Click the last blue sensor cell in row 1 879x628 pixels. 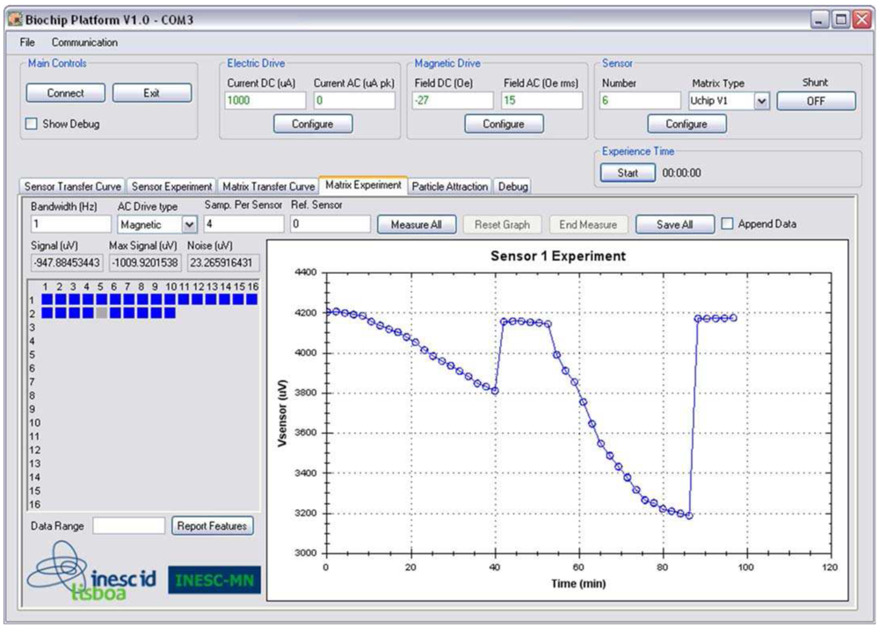[252, 300]
